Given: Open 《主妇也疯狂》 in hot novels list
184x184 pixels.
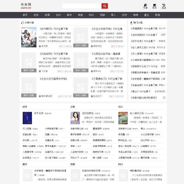Looking at the screenshot, I should pos(144,35).
